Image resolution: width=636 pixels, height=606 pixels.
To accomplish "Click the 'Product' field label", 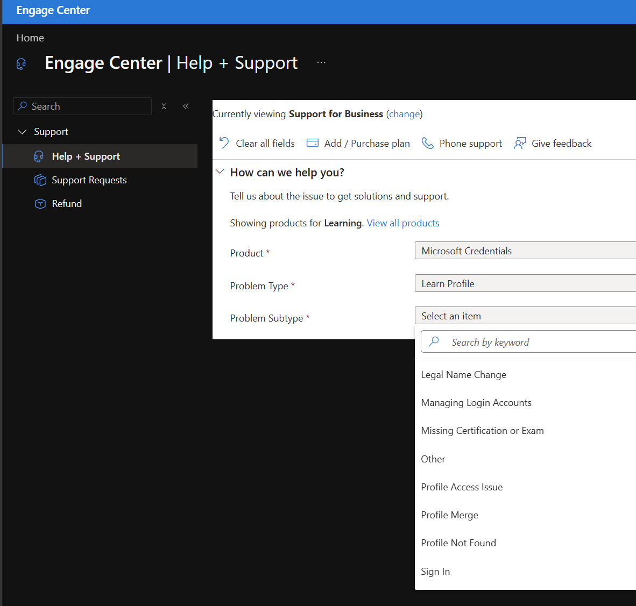I will coord(246,253).
